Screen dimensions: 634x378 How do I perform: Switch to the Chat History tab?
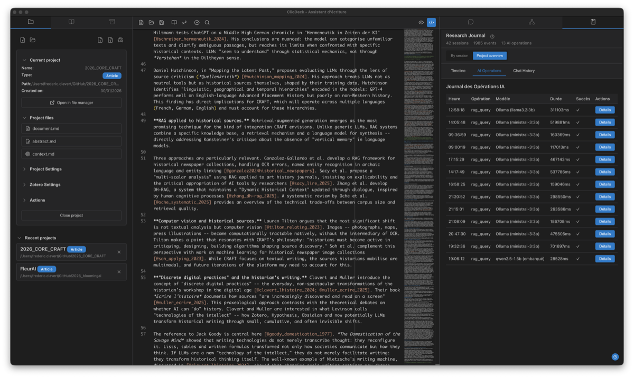click(x=524, y=70)
